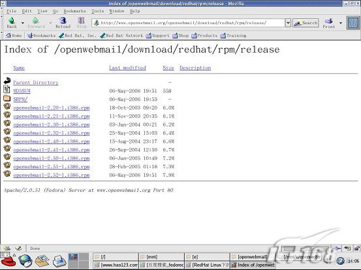Switch to the www.hao123.com taskbar window
Screen dimensions: 361x270
(x=116, y=265)
